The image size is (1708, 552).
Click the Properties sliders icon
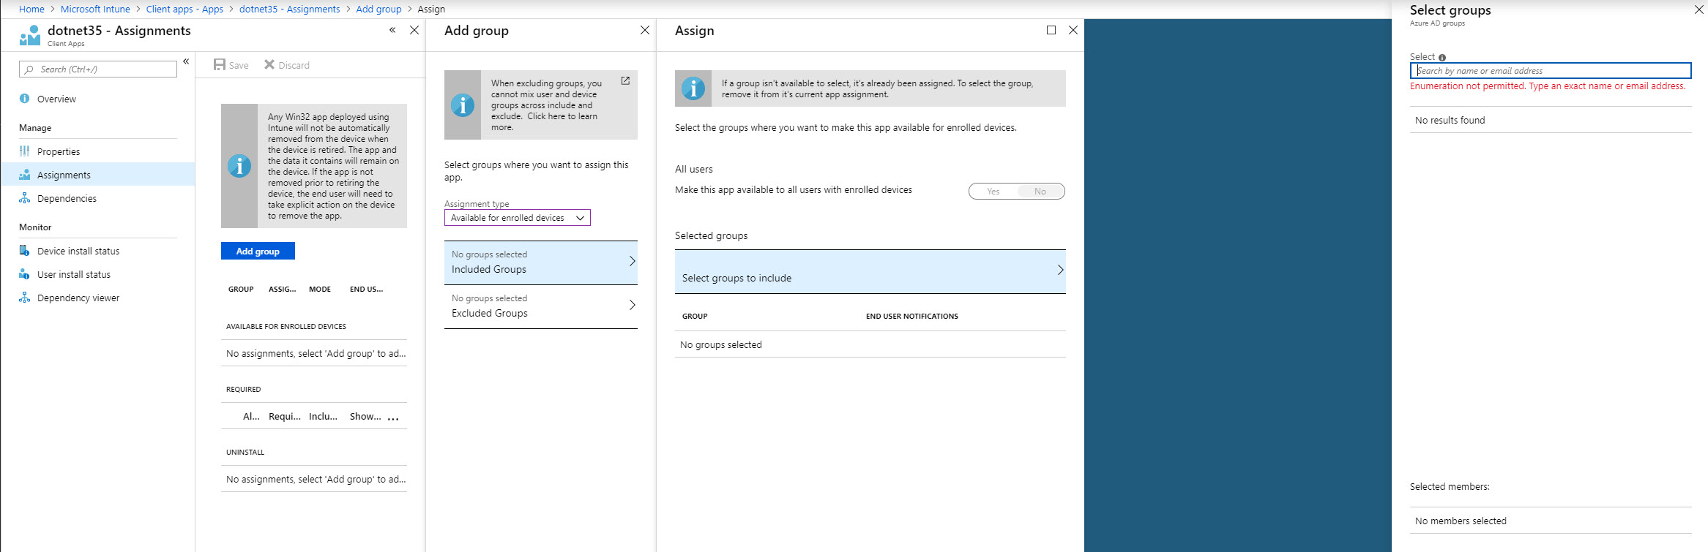[24, 151]
